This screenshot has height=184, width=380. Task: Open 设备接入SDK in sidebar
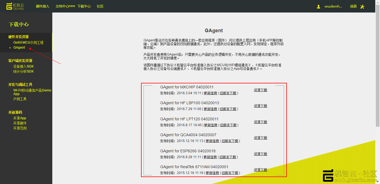(x=23, y=66)
